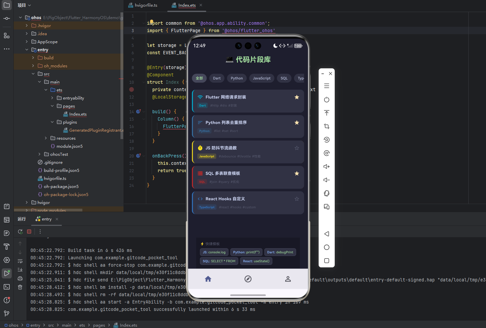Viewport: 486px width, 328px height.
Task: Show more tool windows ellipsis
Action: pyautogui.click(x=7, y=49)
